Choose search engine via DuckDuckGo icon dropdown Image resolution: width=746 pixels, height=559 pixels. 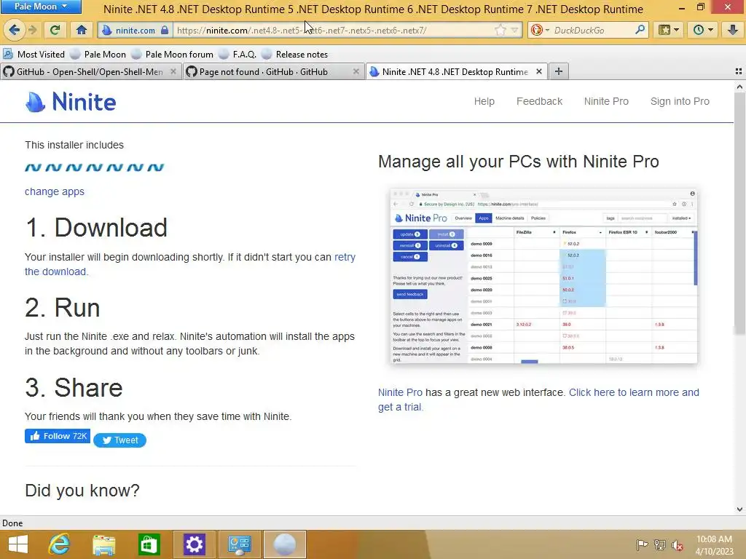[540, 31]
